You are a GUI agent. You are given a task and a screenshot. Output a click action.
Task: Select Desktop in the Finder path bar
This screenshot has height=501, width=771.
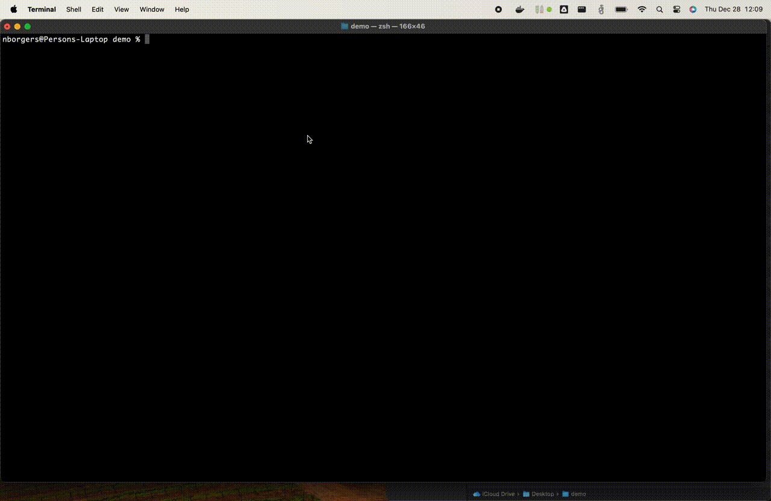538,494
